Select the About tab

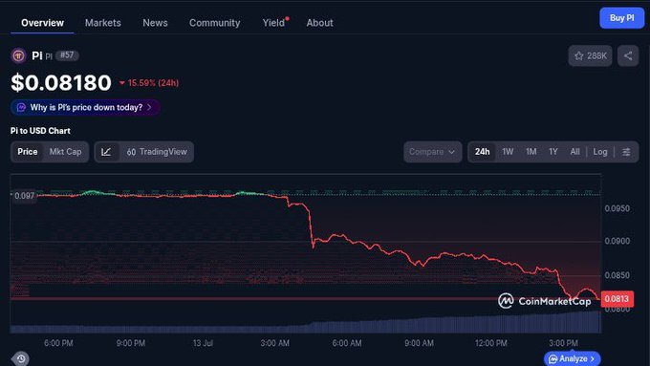pos(319,23)
